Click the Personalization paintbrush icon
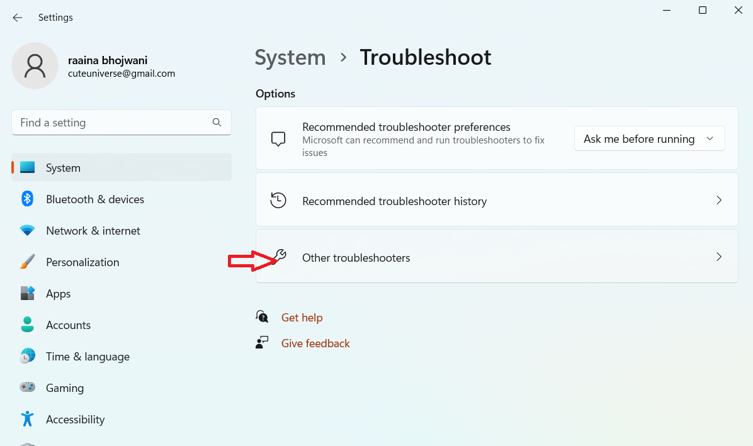753x446 pixels. pos(27,262)
